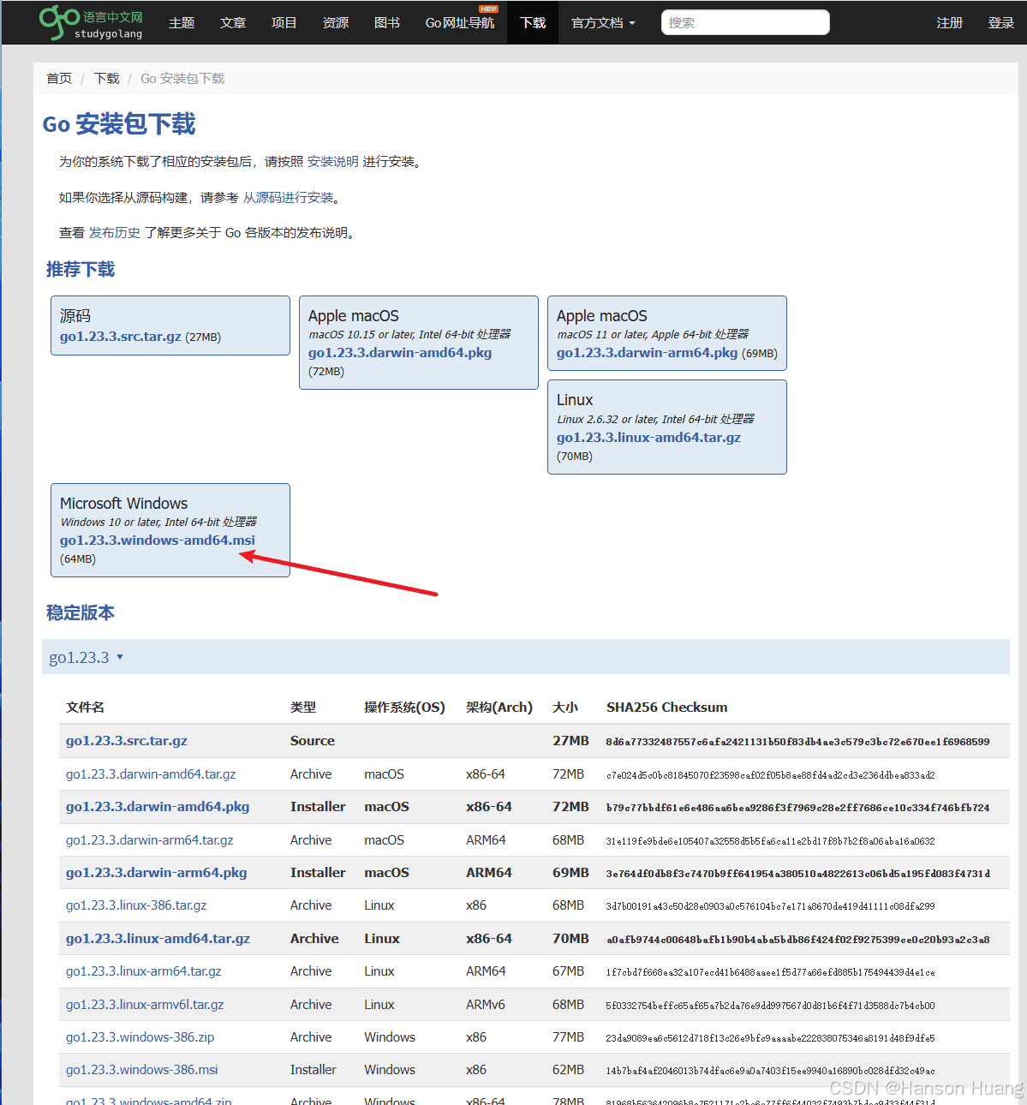Open the 从源码进行安装 link
The height and width of the screenshot is (1105, 1027).
(289, 198)
